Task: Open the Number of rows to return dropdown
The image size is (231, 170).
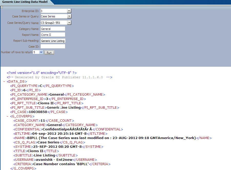Action: coord(40,52)
